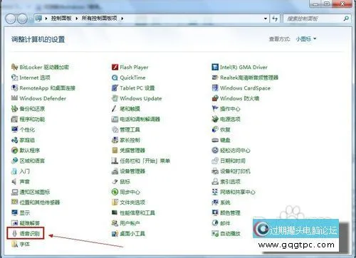Open 用户帐户 item
The image size is (356, 258).
[125, 223]
